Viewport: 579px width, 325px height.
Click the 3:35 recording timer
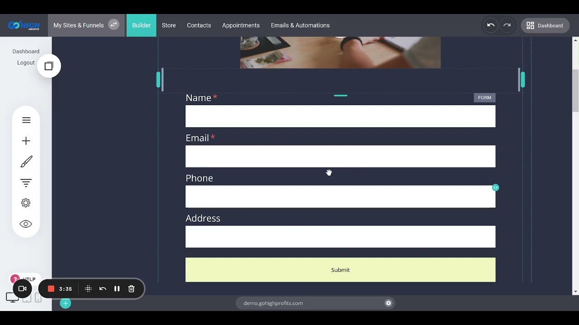tap(65, 289)
